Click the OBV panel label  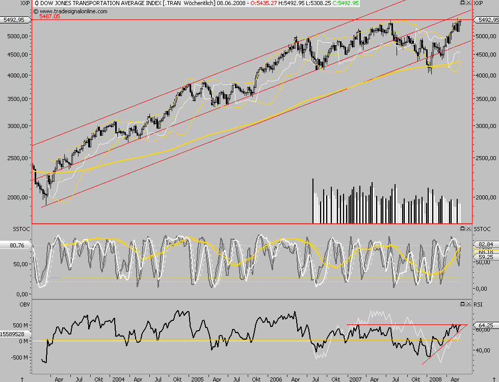24,304
